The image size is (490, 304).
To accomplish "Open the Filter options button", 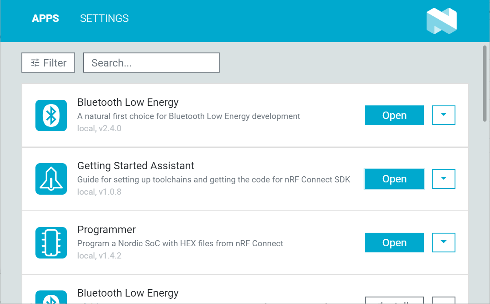I will 48,63.
